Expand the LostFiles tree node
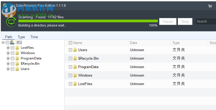 (8, 48)
